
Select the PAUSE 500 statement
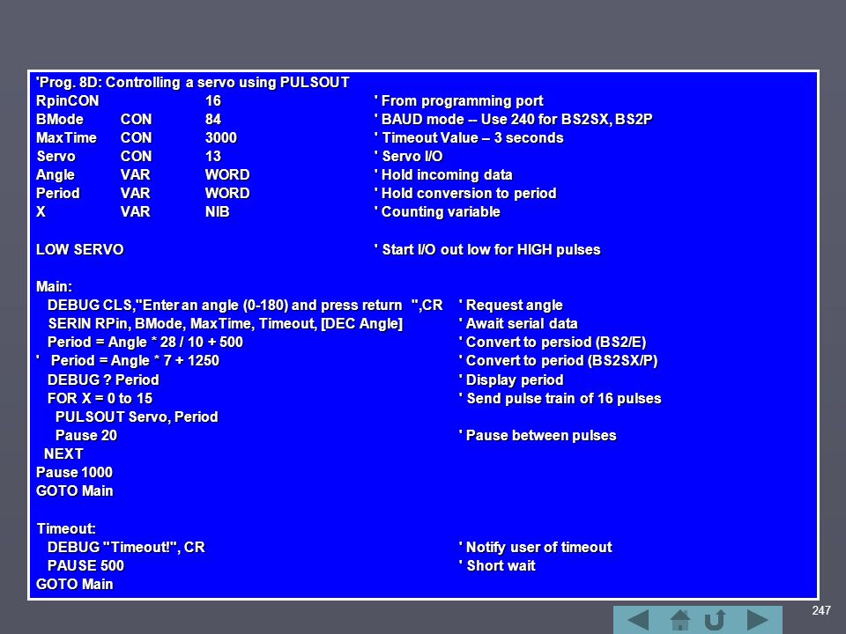click(85, 565)
